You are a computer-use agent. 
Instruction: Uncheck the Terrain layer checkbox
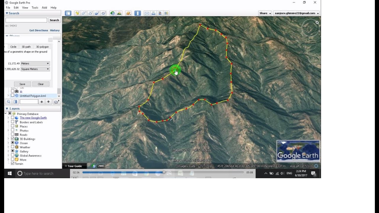(12, 163)
